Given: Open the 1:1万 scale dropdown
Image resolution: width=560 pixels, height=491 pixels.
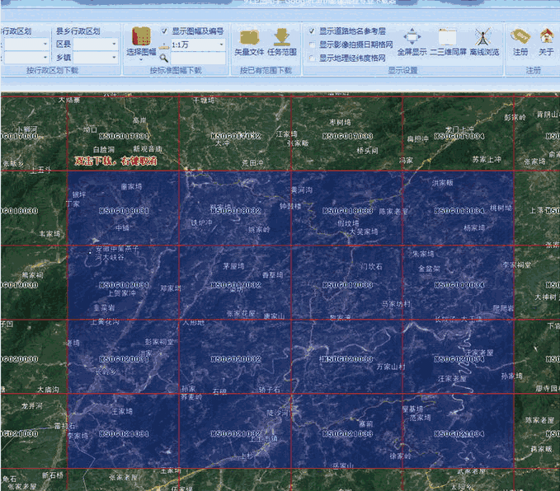Looking at the screenshot, I should pos(221,44).
